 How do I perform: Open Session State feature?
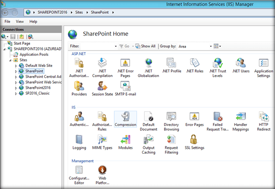[102, 88]
